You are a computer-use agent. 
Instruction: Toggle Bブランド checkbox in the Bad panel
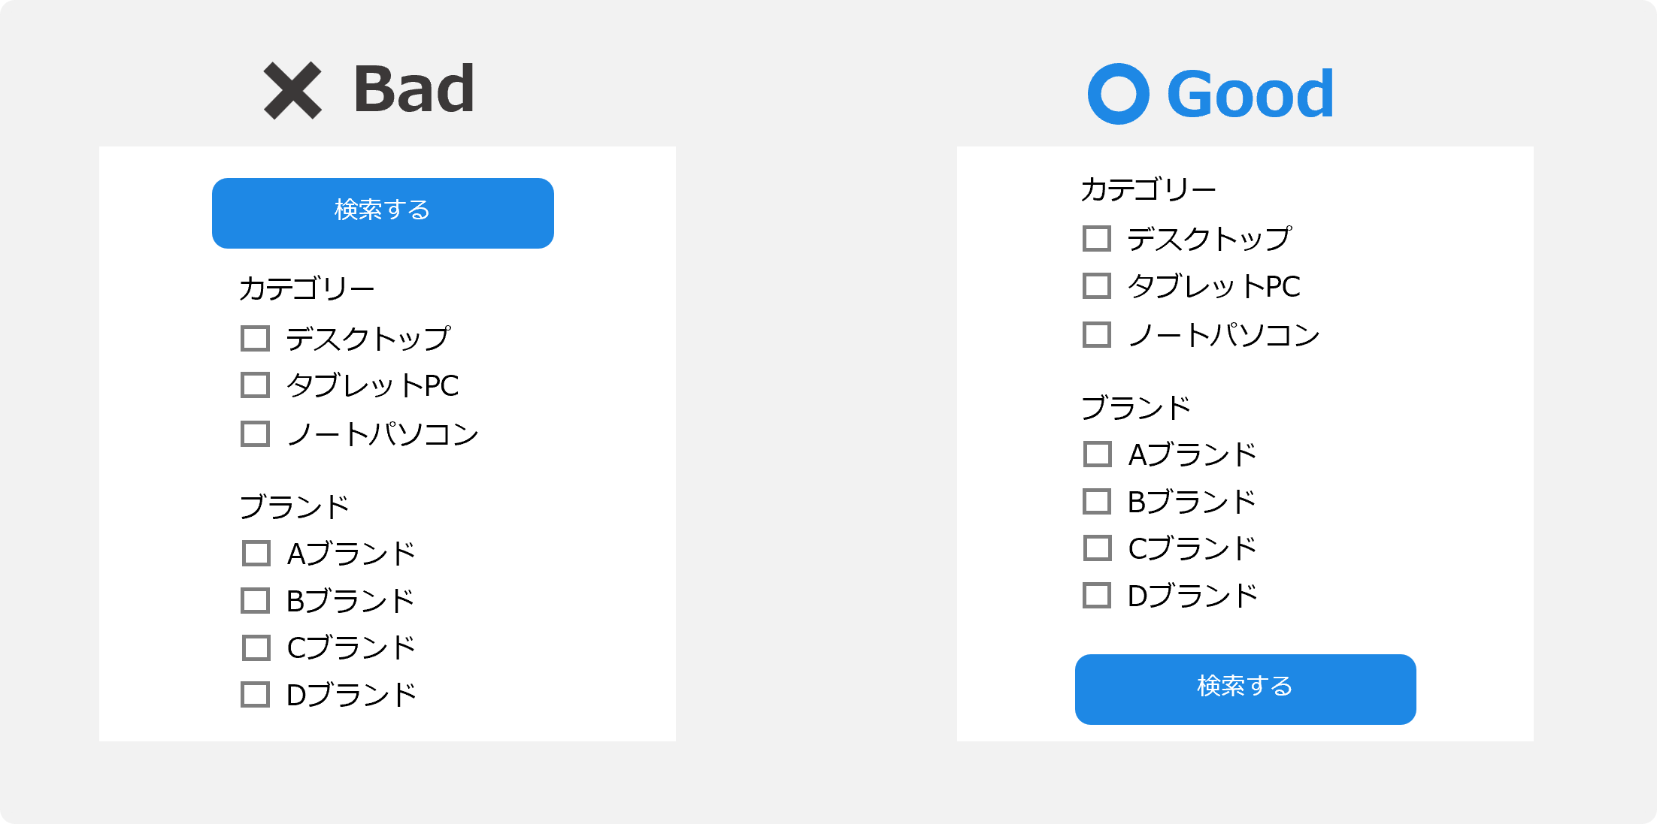256,601
